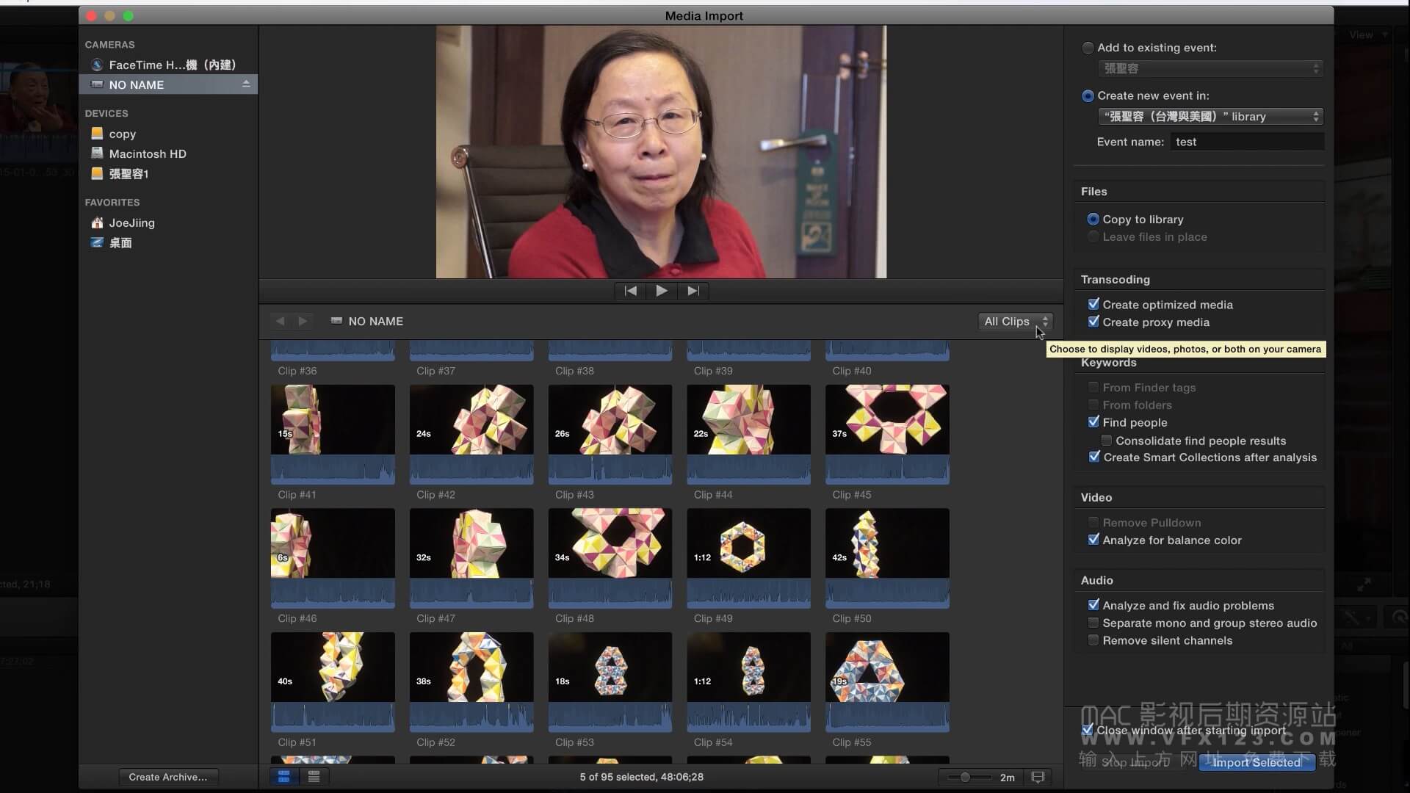The width and height of the screenshot is (1410, 793).
Task: Select Clip #49 hexagon ring thumbnail
Action: coord(749,557)
